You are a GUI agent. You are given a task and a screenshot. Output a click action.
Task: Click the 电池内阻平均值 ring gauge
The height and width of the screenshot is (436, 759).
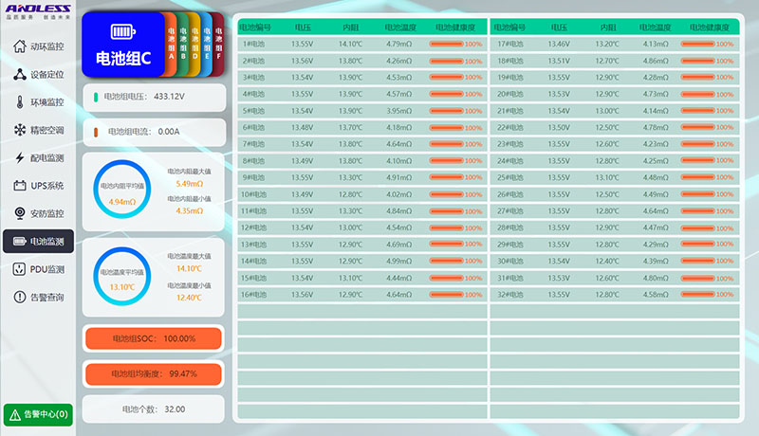pos(121,186)
